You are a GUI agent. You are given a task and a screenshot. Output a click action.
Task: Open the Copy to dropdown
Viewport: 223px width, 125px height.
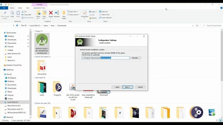[x=44, y=15]
